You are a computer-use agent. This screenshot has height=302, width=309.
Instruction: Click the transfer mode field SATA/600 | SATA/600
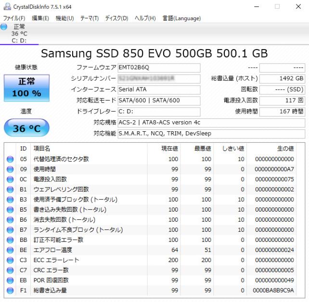click(x=159, y=101)
